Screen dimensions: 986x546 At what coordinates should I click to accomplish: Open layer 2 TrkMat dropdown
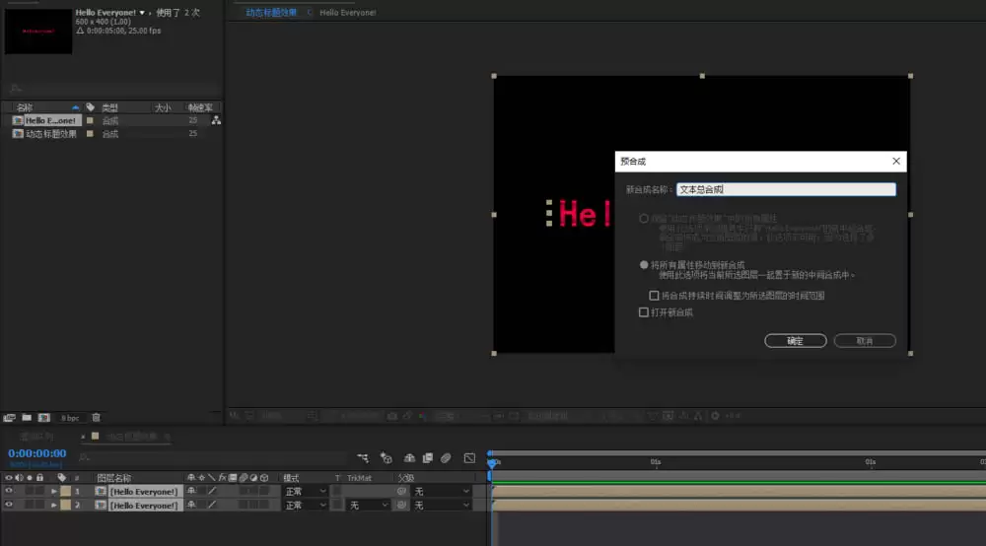tap(369, 506)
